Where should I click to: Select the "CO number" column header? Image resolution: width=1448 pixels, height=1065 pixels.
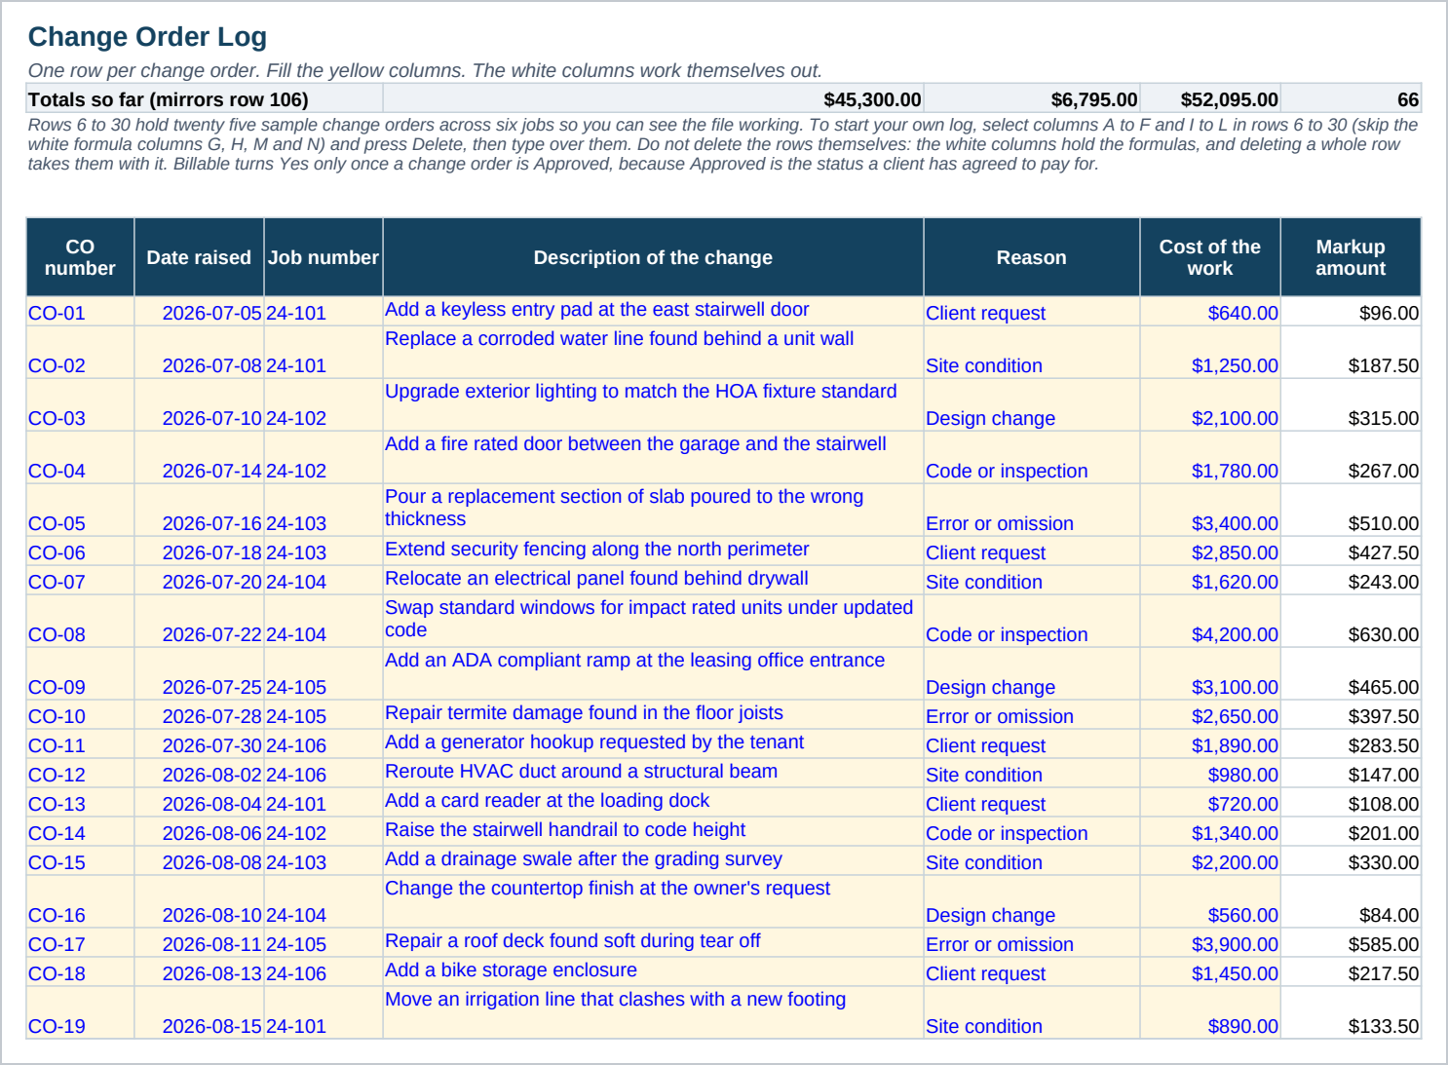click(x=80, y=257)
